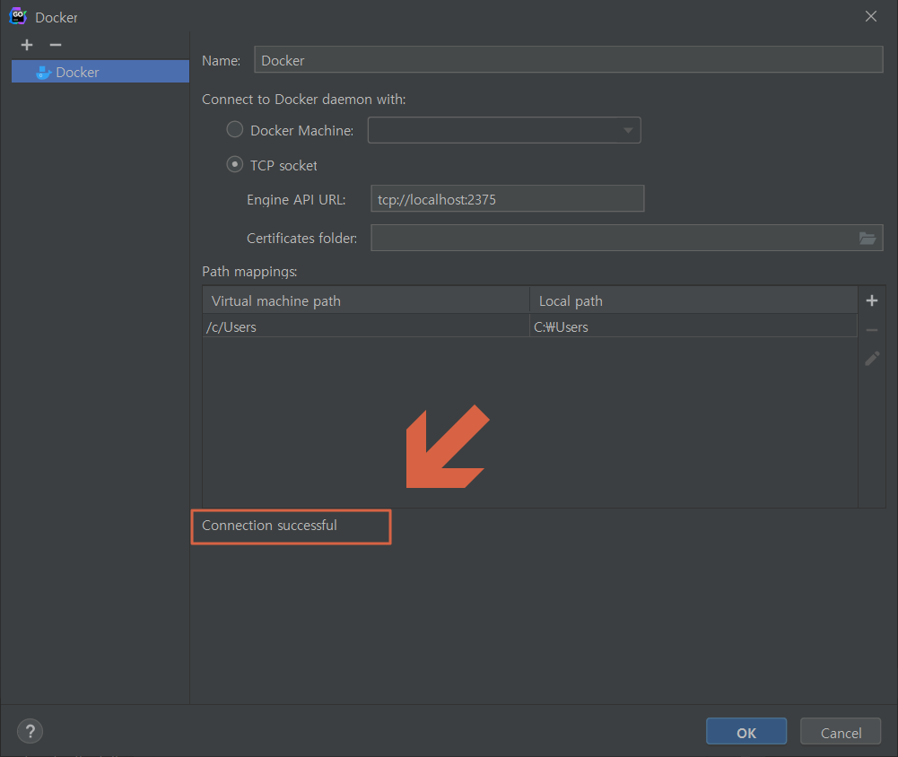Add a new path mapping
Screen dimensions: 898x757
coord(872,300)
